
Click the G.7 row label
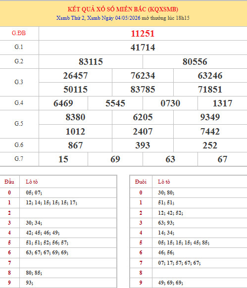click(x=19, y=159)
